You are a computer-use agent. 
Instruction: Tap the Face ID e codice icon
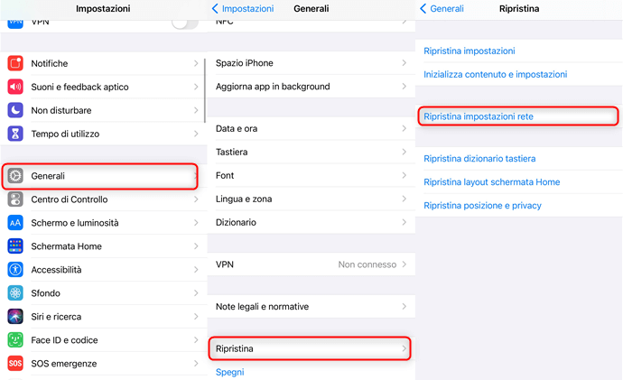(x=15, y=340)
